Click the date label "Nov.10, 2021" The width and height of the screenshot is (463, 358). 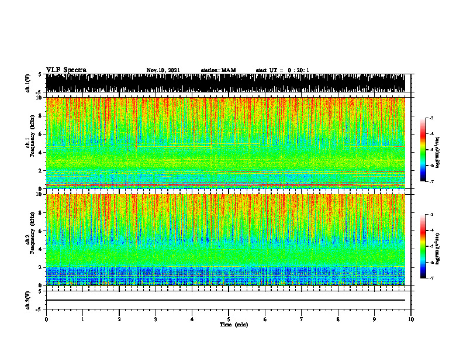point(163,70)
